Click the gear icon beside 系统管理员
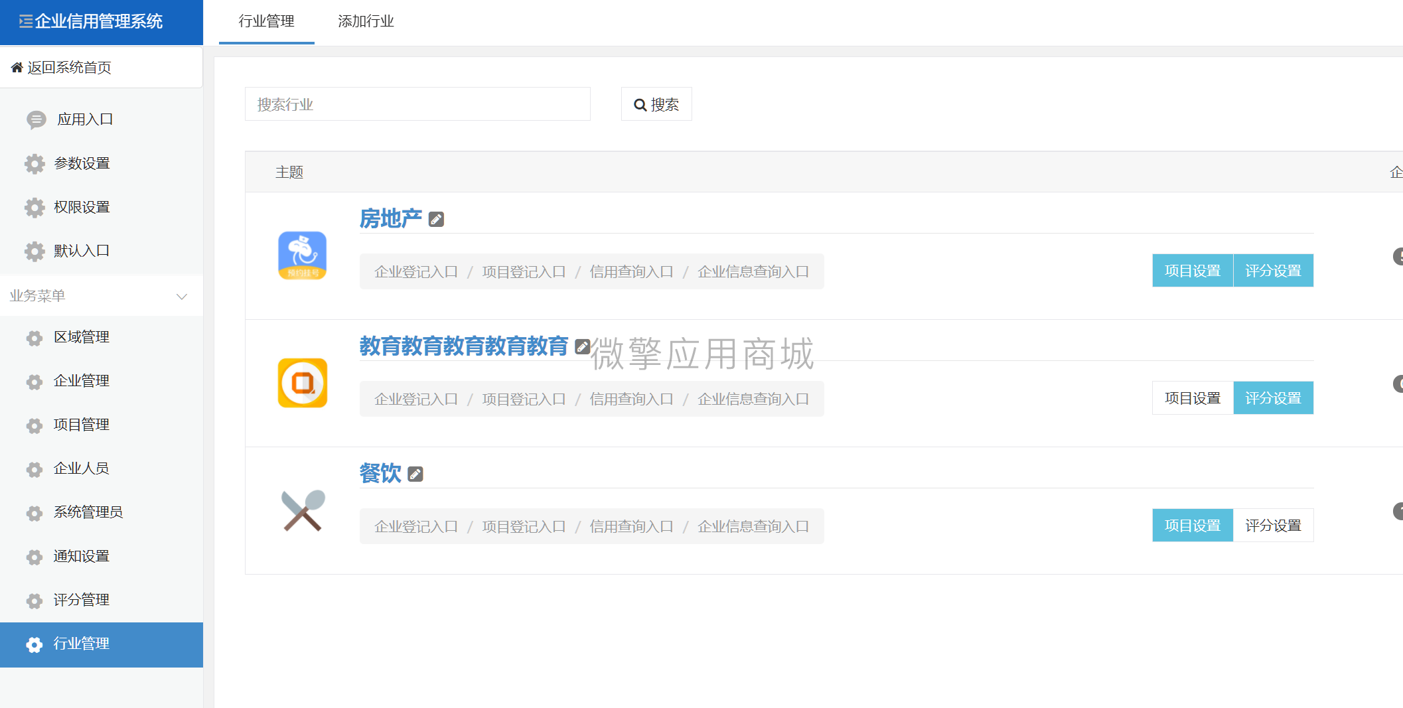 coord(35,514)
